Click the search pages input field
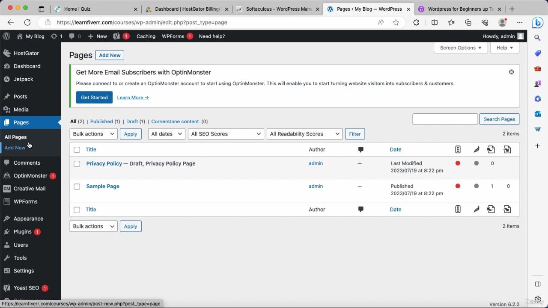 [x=445, y=119]
